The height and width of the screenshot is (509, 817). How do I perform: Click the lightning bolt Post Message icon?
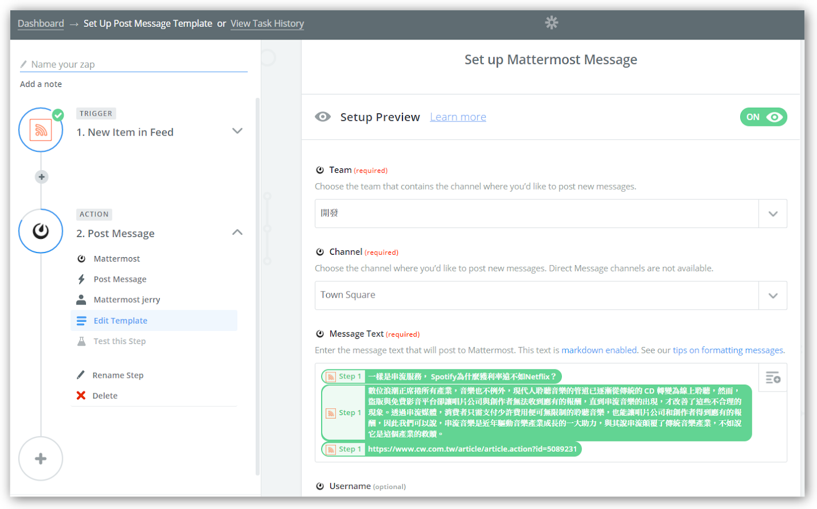click(x=81, y=279)
